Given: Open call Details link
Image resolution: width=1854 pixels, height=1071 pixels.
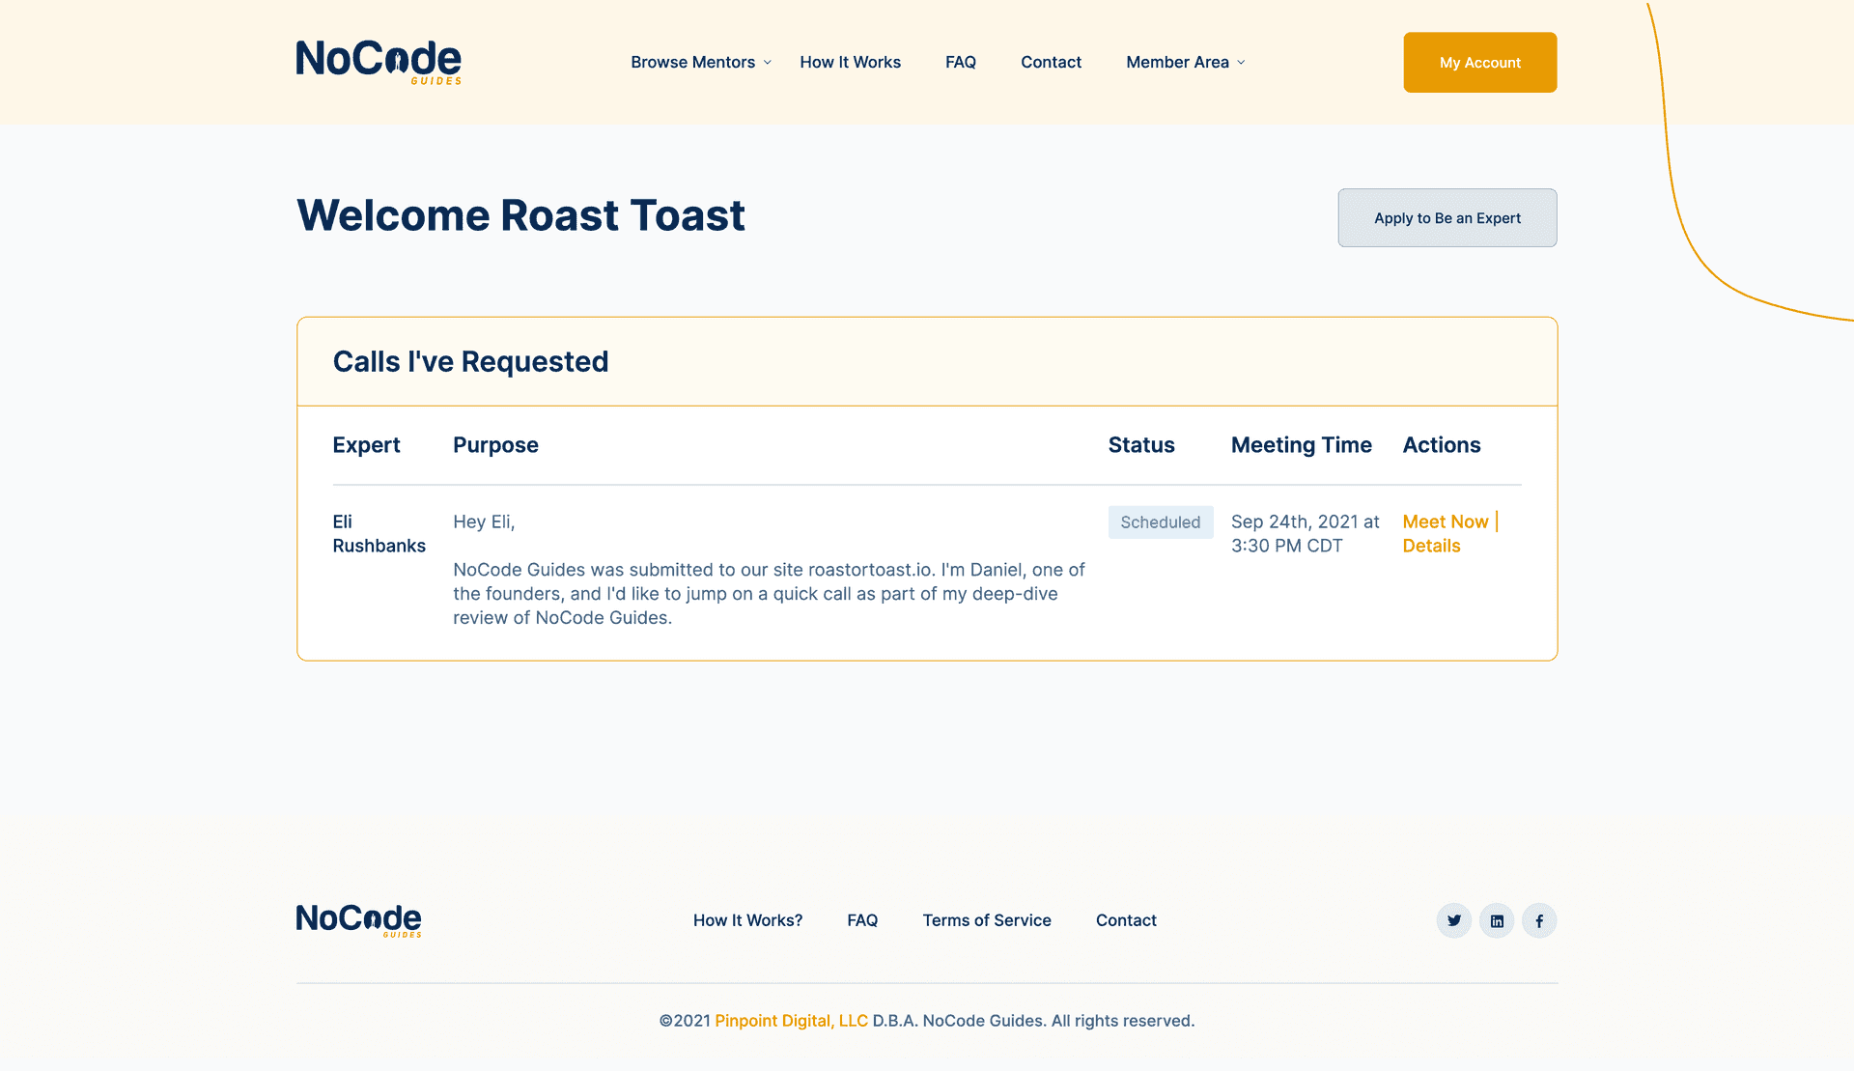Looking at the screenshot, I should [x=1431, y=546].
